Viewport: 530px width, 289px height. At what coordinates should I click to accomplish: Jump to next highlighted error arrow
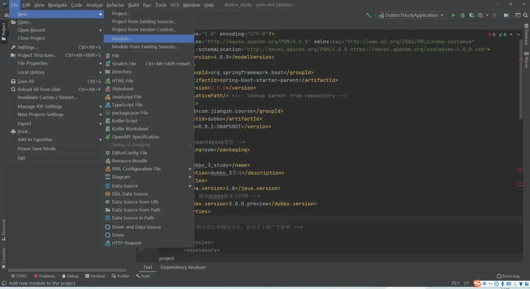tap(518, 35)
